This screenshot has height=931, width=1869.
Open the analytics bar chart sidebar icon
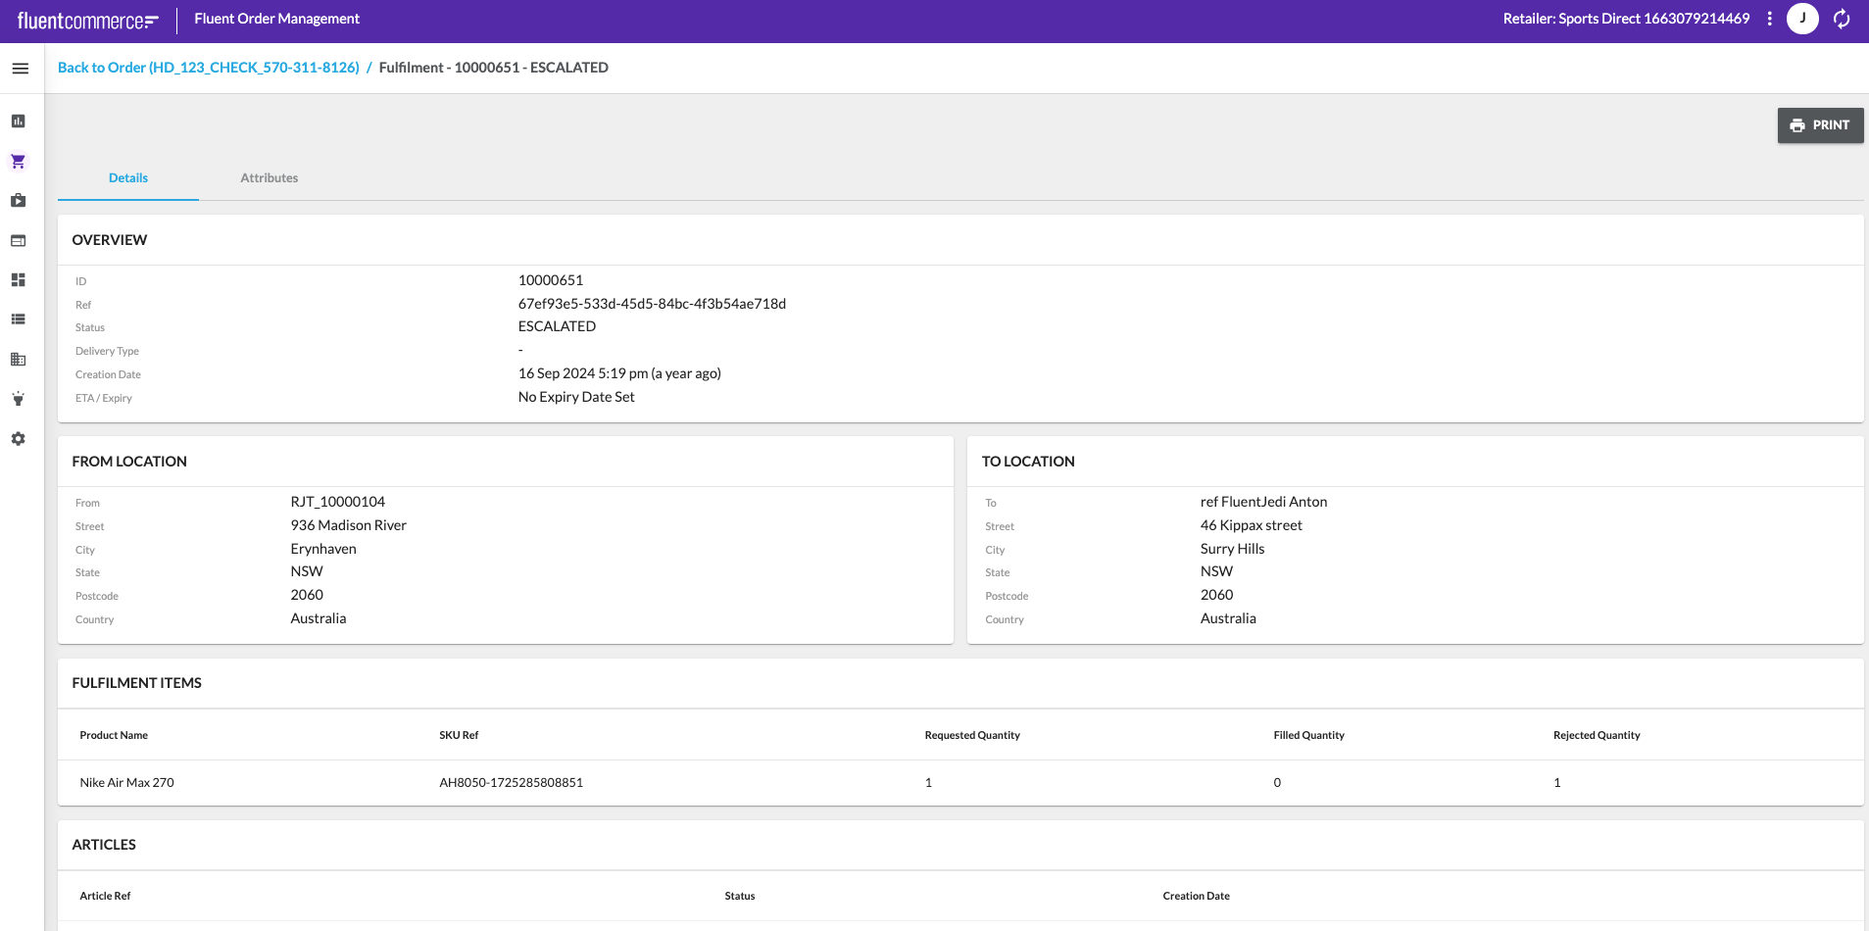(19, 121)
